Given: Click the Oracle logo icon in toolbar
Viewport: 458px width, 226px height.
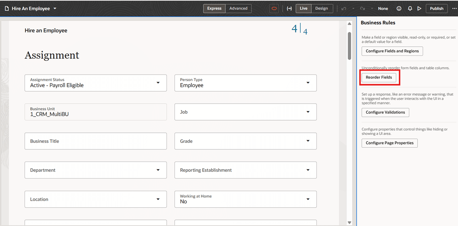Looking at the screenshot, I should [x=274, y=8].
